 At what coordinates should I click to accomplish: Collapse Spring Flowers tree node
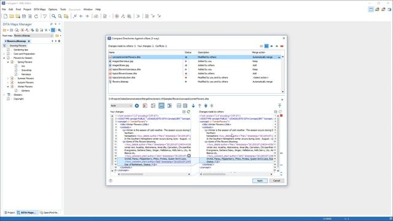(x=8, y=62)
